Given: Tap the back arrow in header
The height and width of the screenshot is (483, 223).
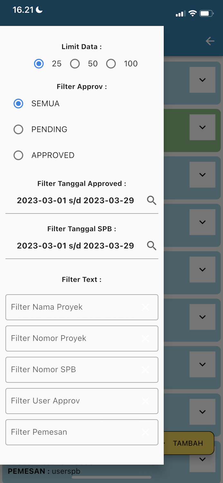Looking at the screenshot, I should (210, 41).
